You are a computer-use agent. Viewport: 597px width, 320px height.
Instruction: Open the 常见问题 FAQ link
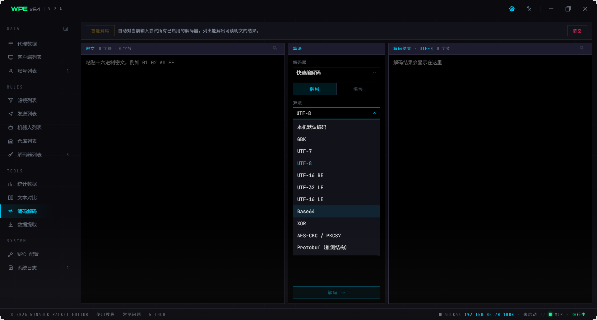click(132, 314)
